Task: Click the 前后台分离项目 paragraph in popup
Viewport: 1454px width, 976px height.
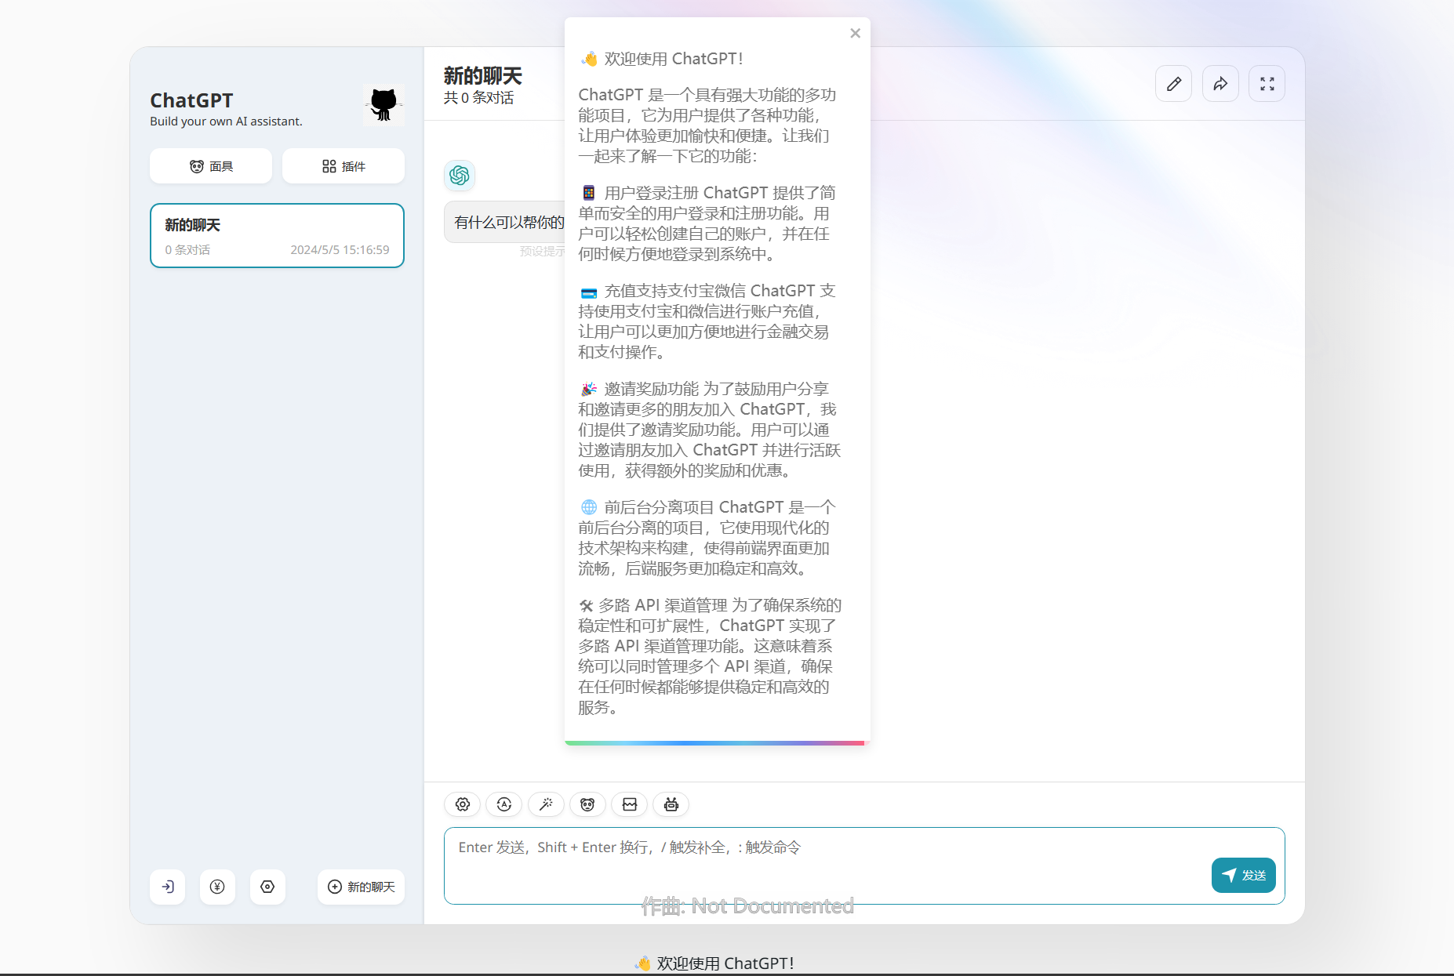Action: (x=707, y=538)
